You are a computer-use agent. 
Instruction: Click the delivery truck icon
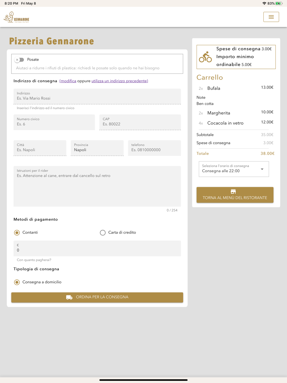[69, 297]
